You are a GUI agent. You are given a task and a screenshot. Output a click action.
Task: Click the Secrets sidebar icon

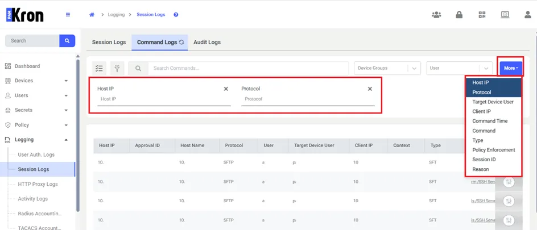[x=8, y=110]
